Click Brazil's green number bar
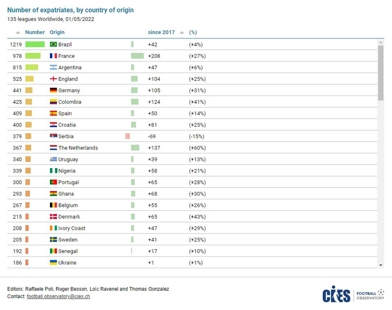Image resolution: width=392 pixels, height=310 pixels. [35, 44]
